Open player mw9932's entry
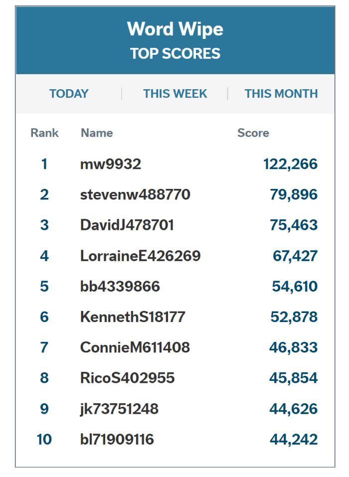Screen dimensions: 349x477 tap(111, 164)
